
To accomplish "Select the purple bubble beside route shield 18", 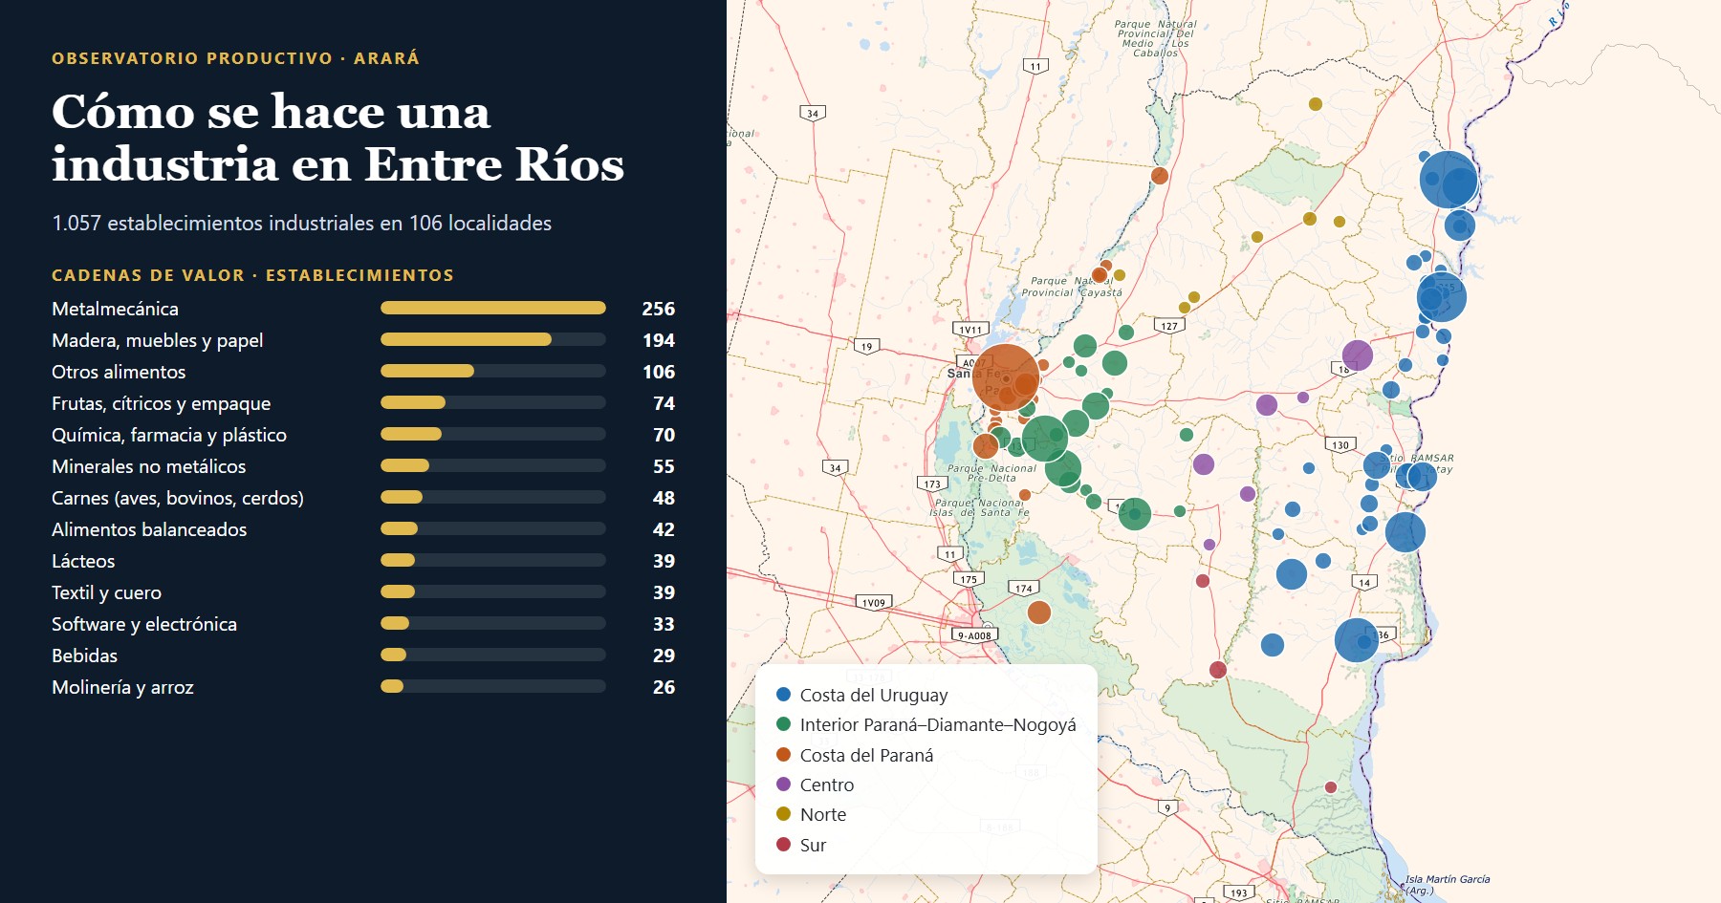I will click(x=1358, y=355).
